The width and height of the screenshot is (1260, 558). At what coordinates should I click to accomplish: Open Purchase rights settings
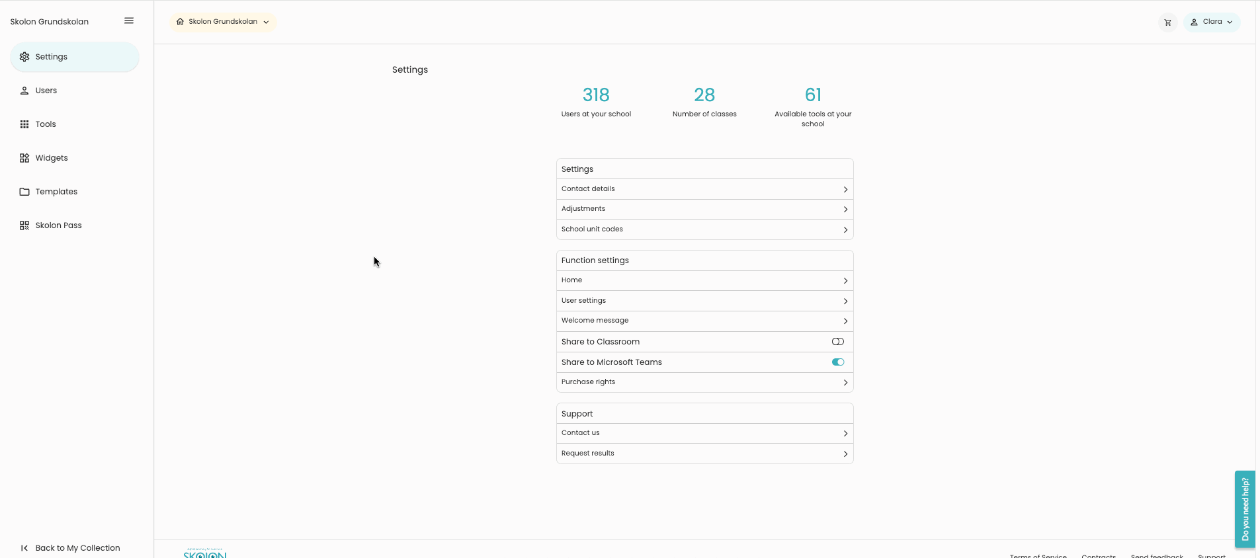(x=704, y=381)
